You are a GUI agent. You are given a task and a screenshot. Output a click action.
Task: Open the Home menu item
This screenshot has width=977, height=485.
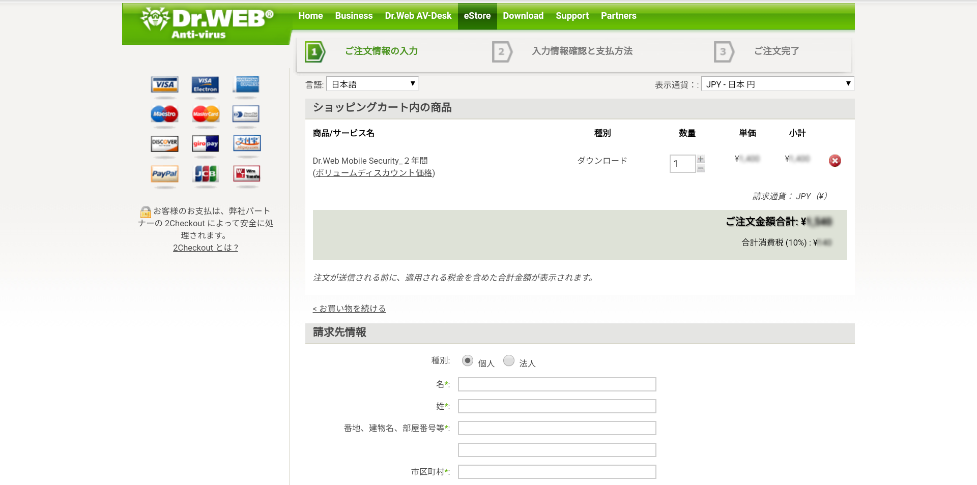[310, 16]
